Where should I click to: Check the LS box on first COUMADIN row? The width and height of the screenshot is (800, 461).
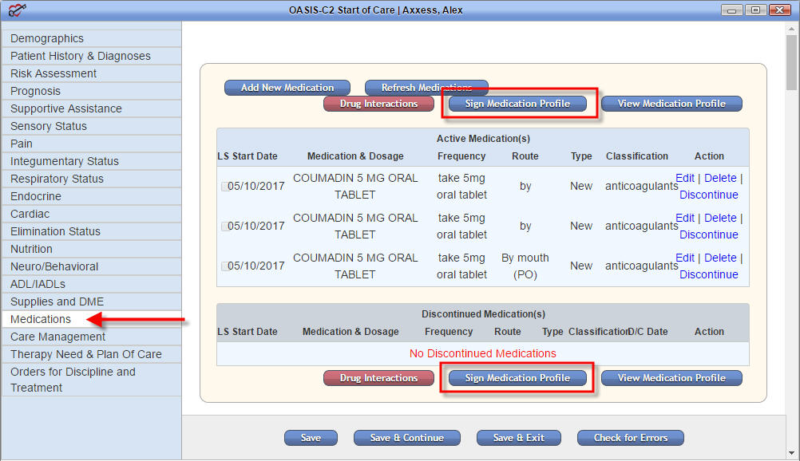tap(225, 187)
